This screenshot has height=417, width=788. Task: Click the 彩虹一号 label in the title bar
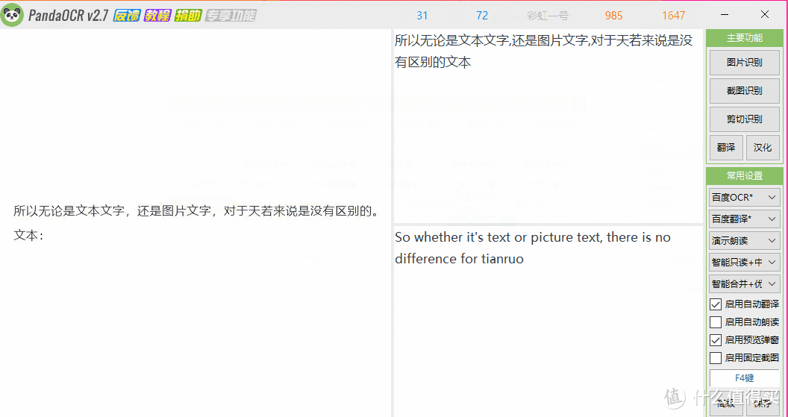[548, 16]
